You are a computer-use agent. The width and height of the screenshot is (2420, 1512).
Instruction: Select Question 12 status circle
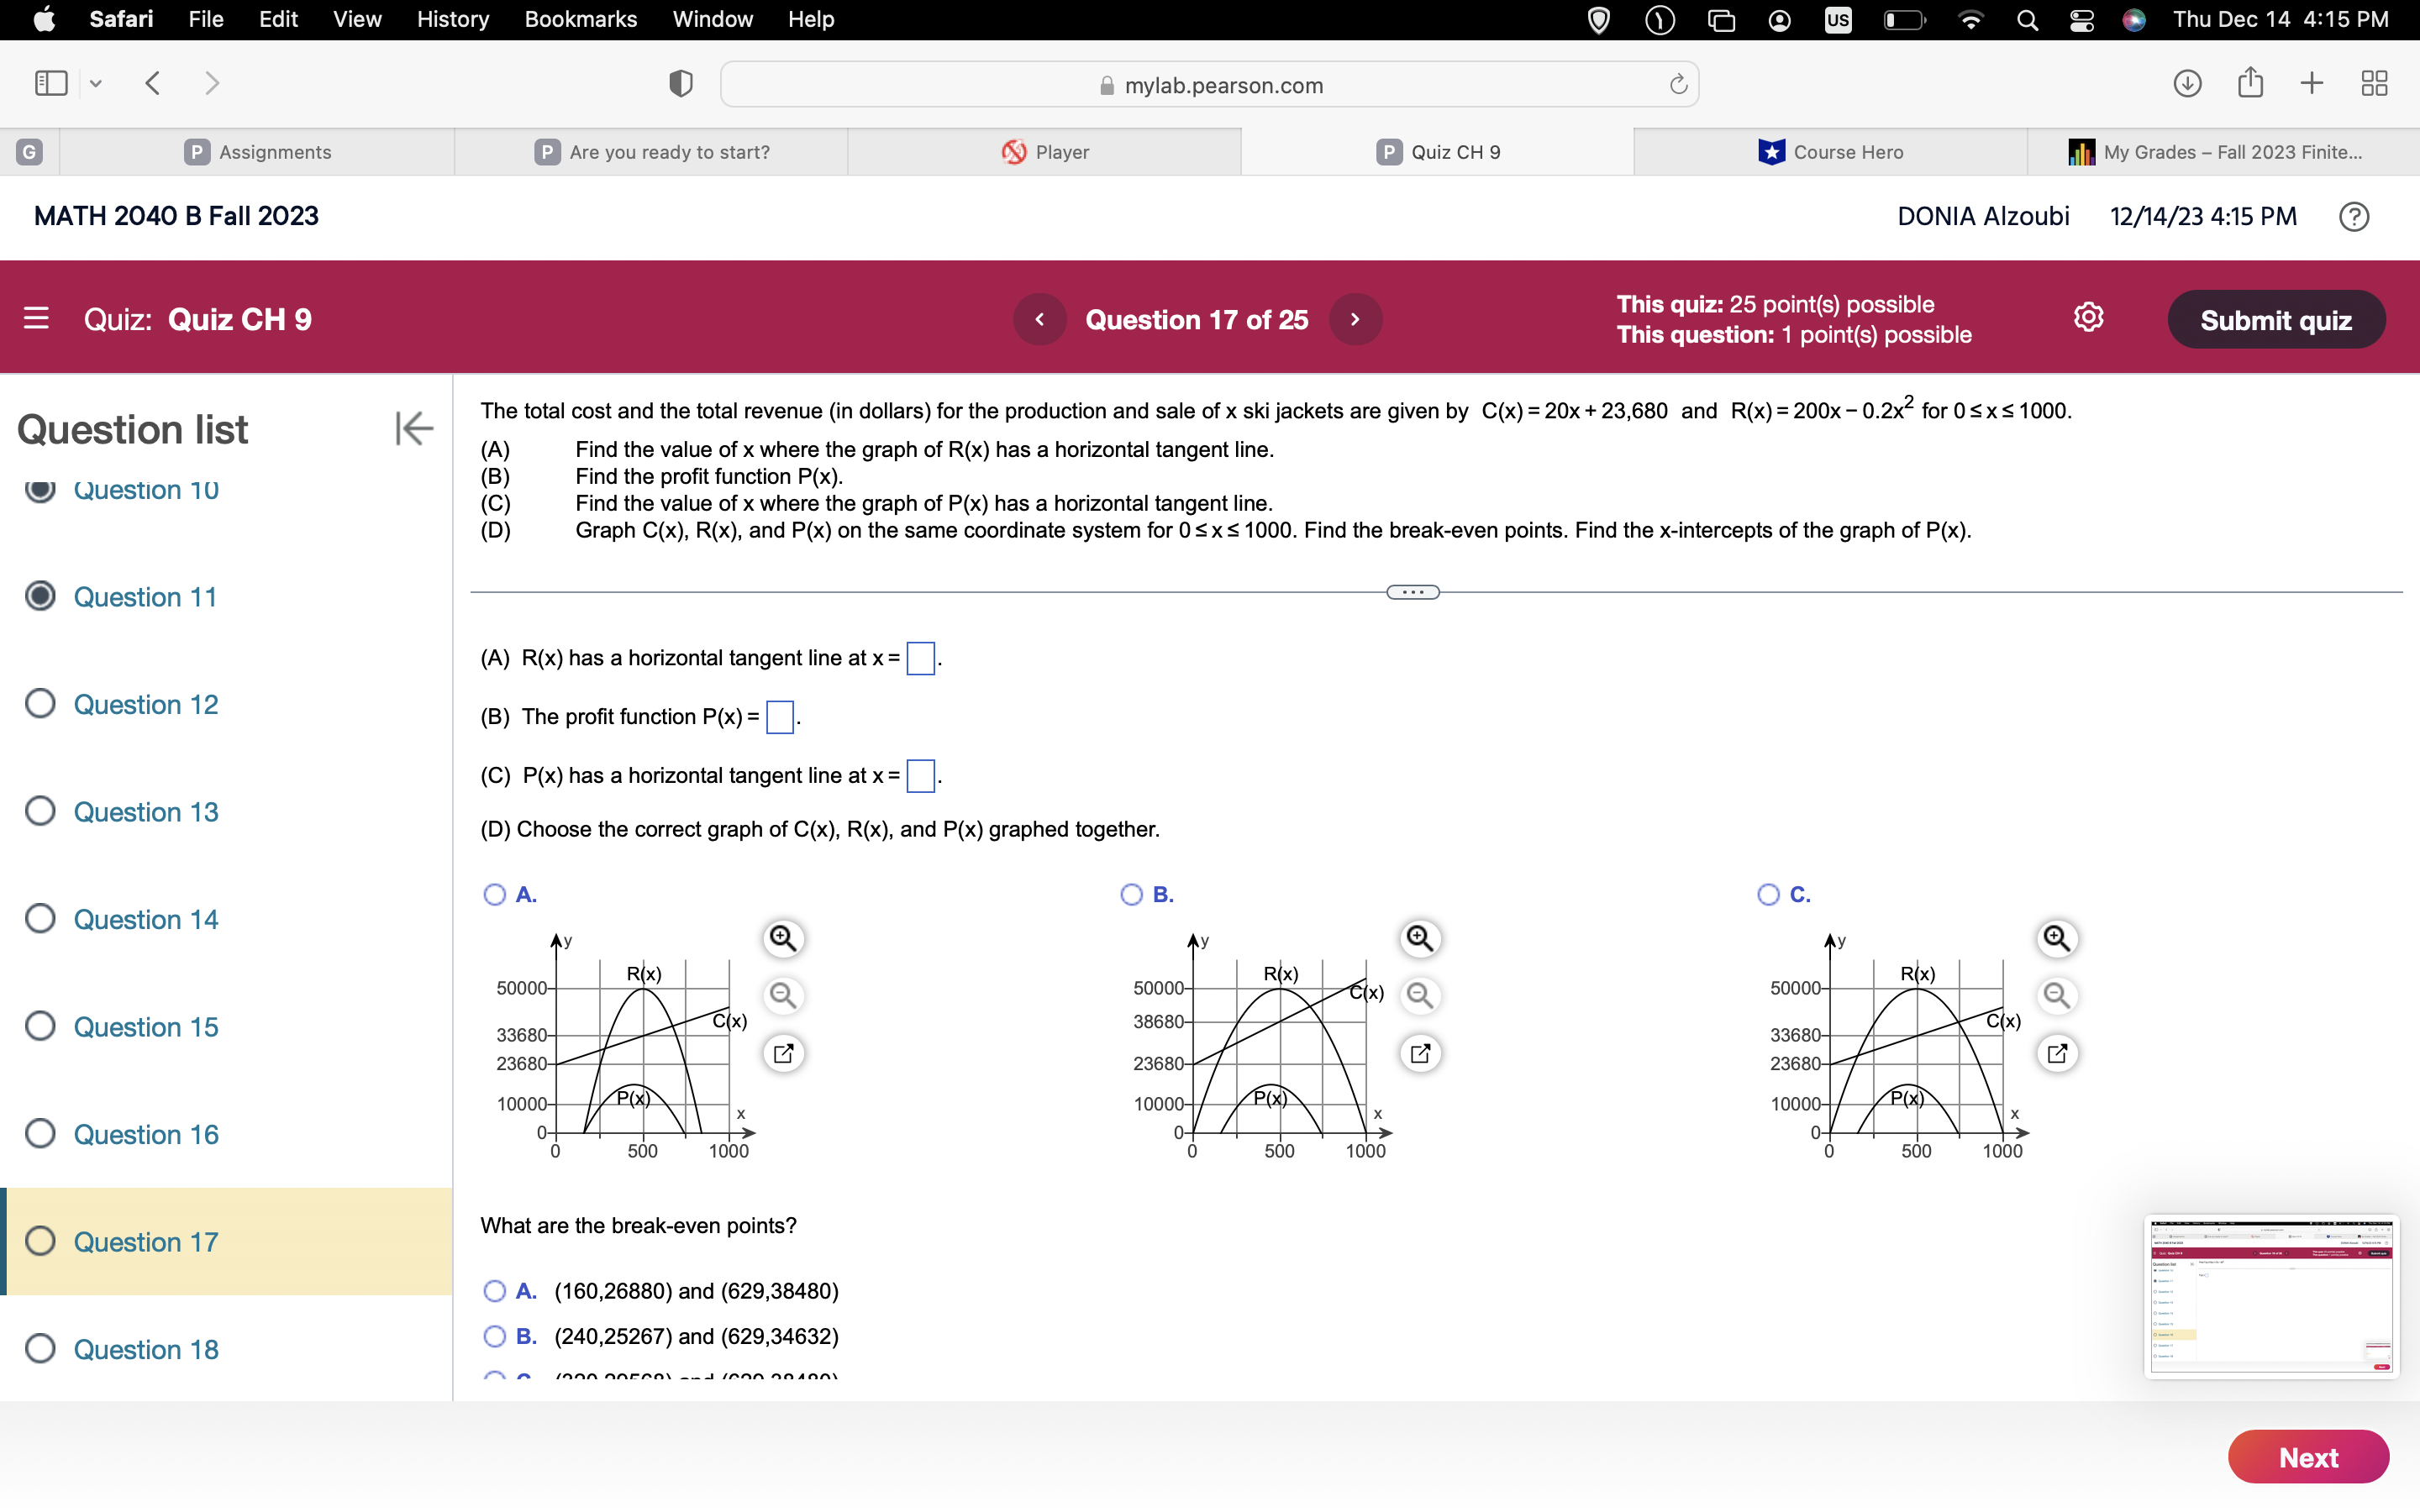pos(40,704)
